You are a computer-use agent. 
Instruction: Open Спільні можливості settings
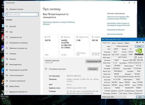coord(15,75)
